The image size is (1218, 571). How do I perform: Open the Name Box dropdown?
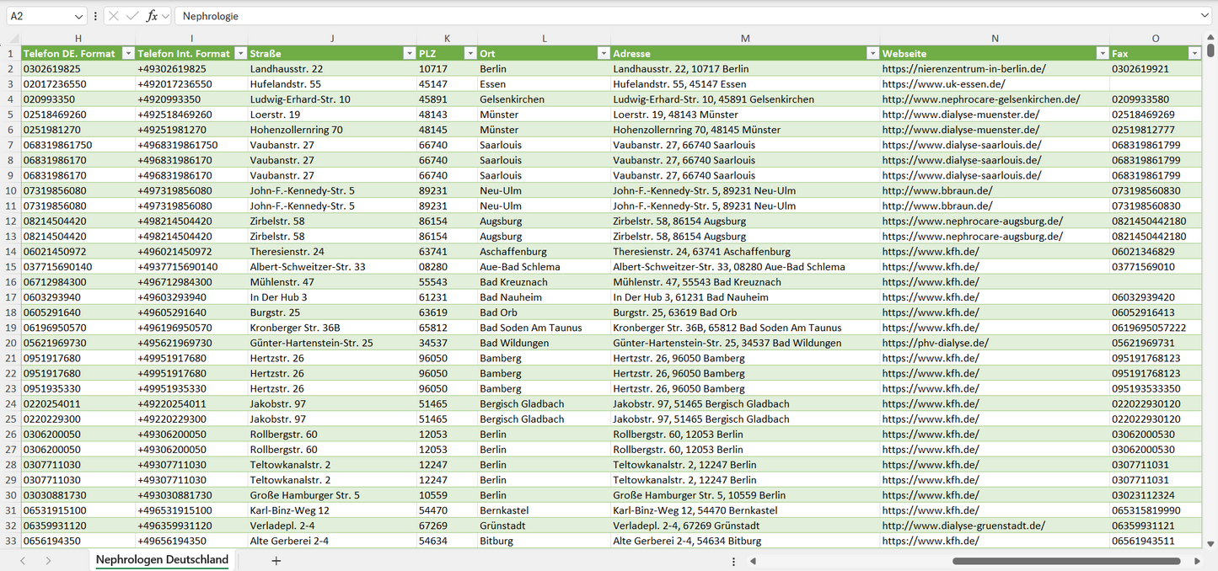pos(78,16)
